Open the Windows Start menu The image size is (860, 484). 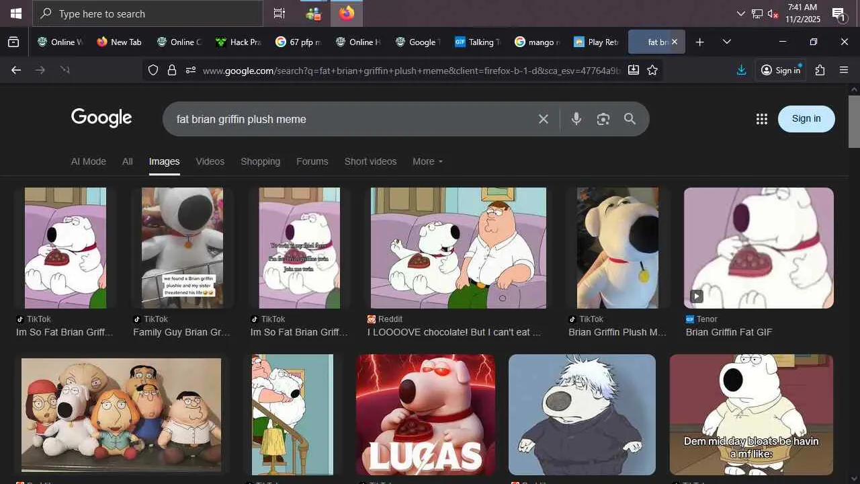click(x=15, y=13)
